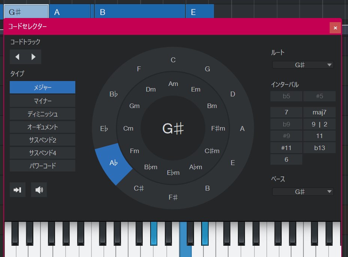Viewport: 348px width, 257px height.
Task: Select the ディミニッシュ chord type
Action: tap(42, 114)
